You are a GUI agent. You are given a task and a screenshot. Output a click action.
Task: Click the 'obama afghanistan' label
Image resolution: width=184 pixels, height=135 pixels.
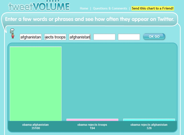coord(35,125)
